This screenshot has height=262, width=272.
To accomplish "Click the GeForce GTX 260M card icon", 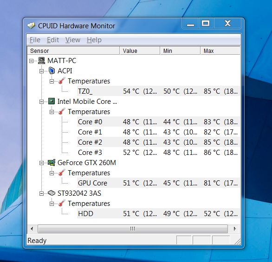I will (x=52, y=163).
